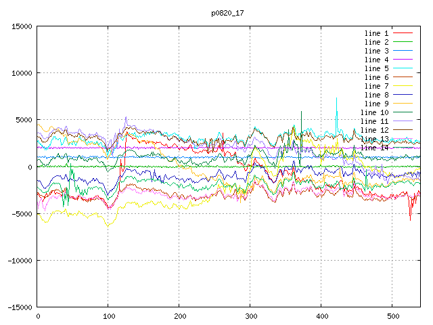
Task: Select the 'line 5' legend label
Action: 375,68
